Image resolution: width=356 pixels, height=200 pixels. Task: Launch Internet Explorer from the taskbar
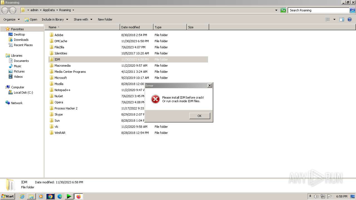pos(22,196)
